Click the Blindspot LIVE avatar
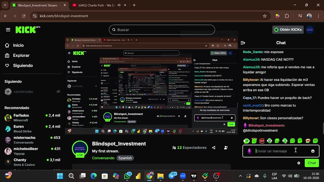 (80, 149)
